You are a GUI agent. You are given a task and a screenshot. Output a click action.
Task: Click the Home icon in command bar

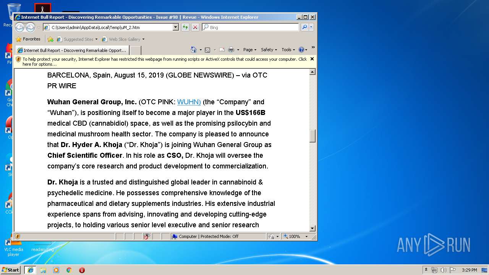coord(194,50)
